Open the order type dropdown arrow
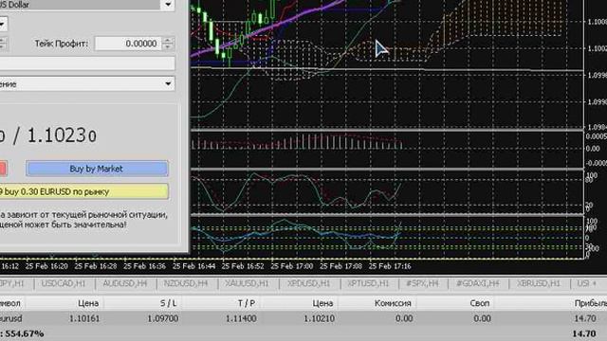Viewport: 607px width, 341px height. [x=168, y=83]
